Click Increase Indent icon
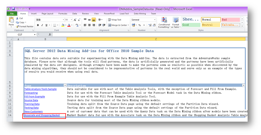 click(104, 25)
